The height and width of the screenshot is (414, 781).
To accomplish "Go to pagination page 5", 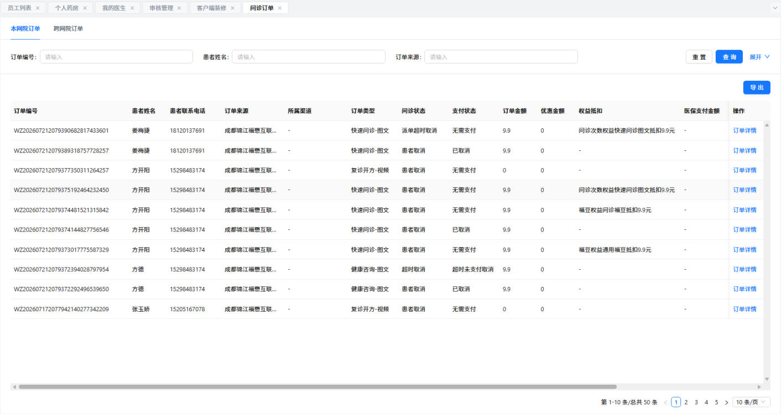I will (x=716, y=402).
